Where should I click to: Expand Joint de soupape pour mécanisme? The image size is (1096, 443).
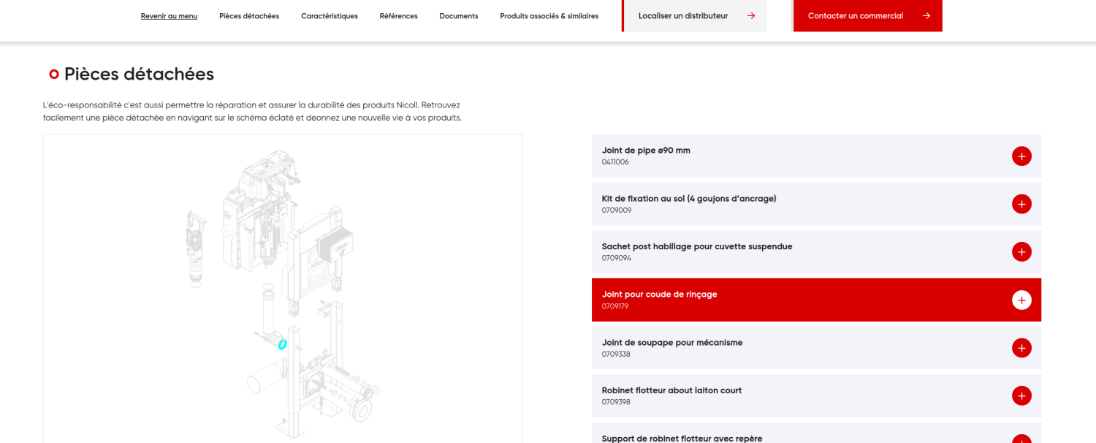point(1021,348)
